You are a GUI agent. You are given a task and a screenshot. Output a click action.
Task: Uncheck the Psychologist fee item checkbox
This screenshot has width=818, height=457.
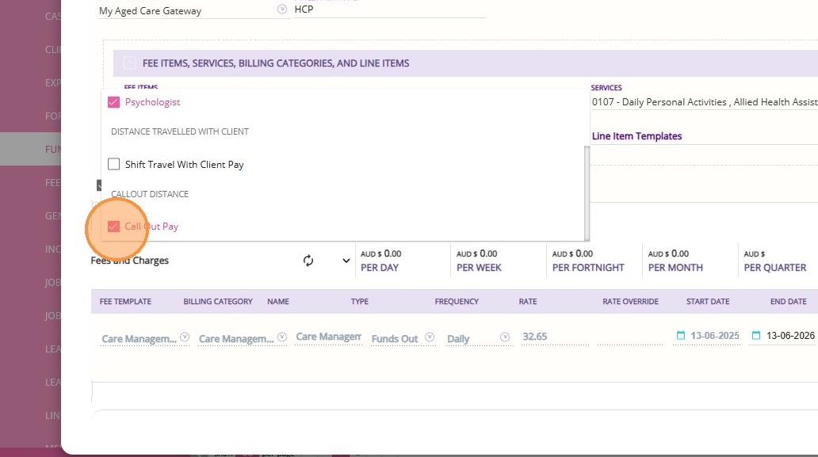coord(113,102)
